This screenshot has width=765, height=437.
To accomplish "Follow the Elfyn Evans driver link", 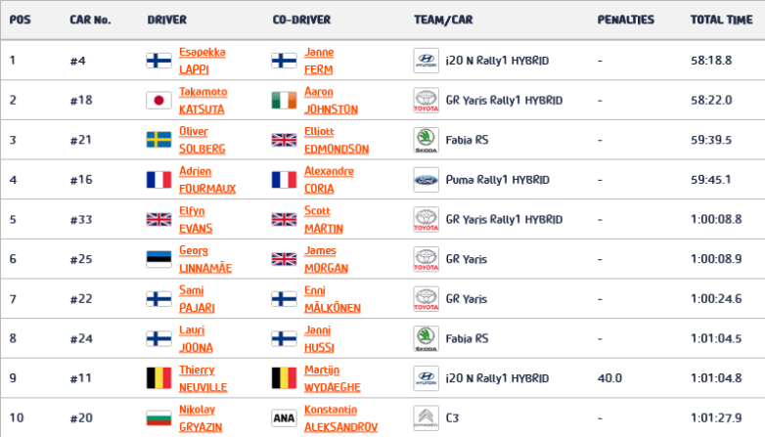I will (x=197, y=220).
